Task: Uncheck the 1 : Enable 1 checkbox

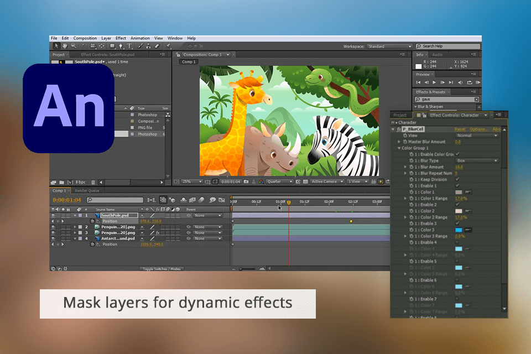Action: pos(457,186)
